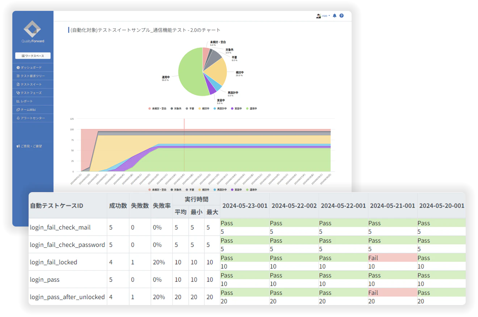The height and width of the screenshot is (317, 478).
Task: Click the Fail cell in login_fail_locked row
Action: [373, 258]
